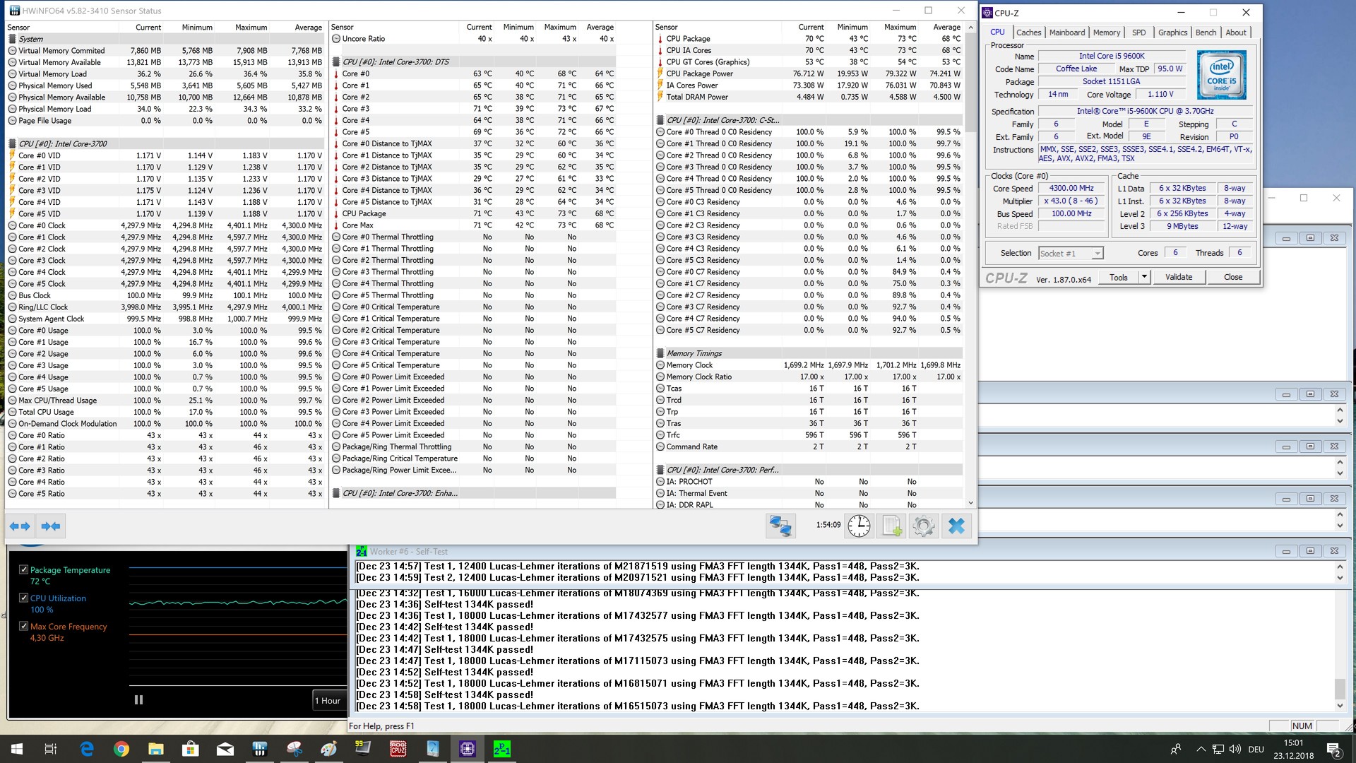1356x763 pixels.
Task: Uncheck the Max Core Frequency checkbox
Action: pos(23,626)
